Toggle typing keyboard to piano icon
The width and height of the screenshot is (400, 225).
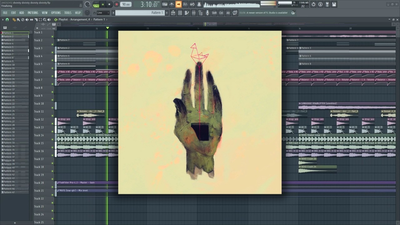coord(165,4)
